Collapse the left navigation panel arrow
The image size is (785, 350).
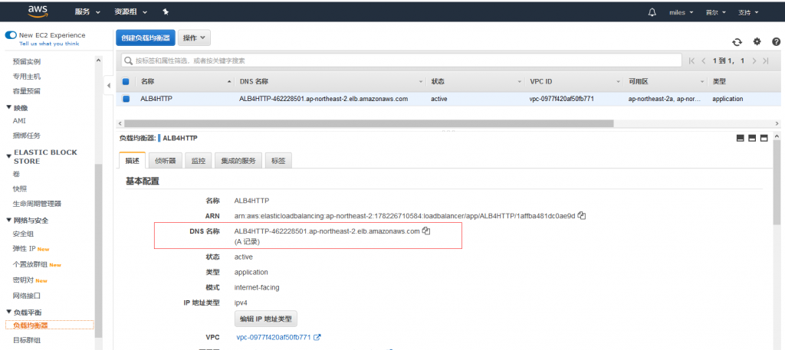(x=109, y=86)
